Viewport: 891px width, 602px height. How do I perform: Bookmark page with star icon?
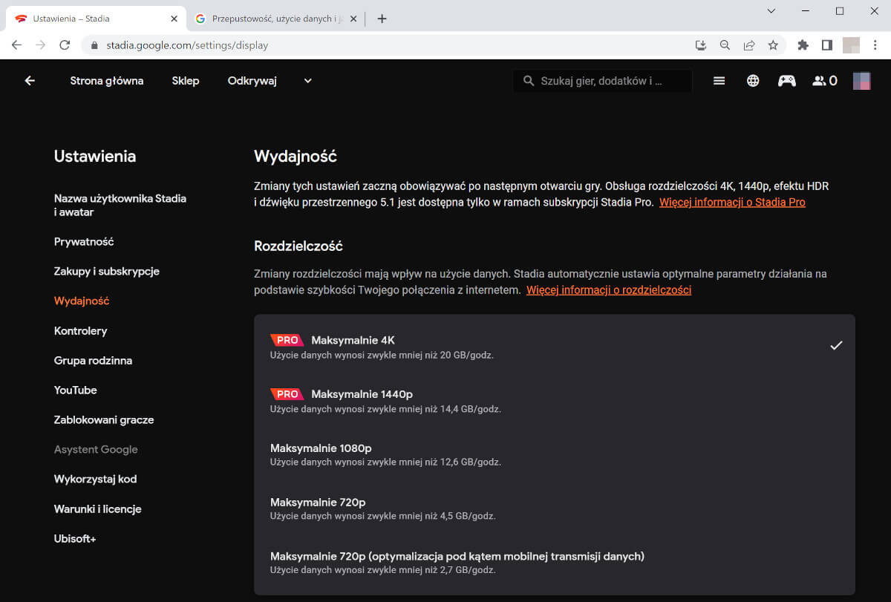coord(773,45)
